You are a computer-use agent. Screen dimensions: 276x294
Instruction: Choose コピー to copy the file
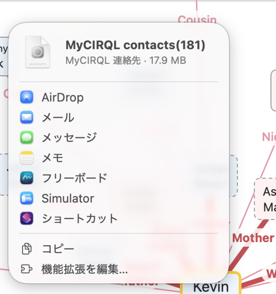(x=58, y=249)
